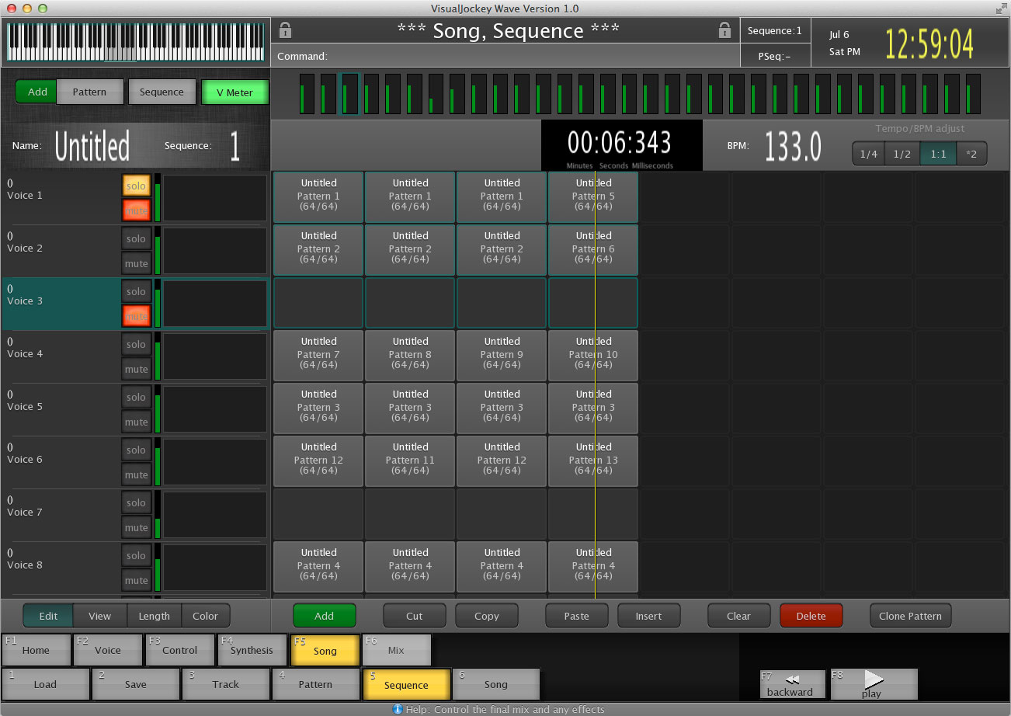Solo Voice 1
Image resolution: width=1011 pixels, height=716 pixels.
136,186
